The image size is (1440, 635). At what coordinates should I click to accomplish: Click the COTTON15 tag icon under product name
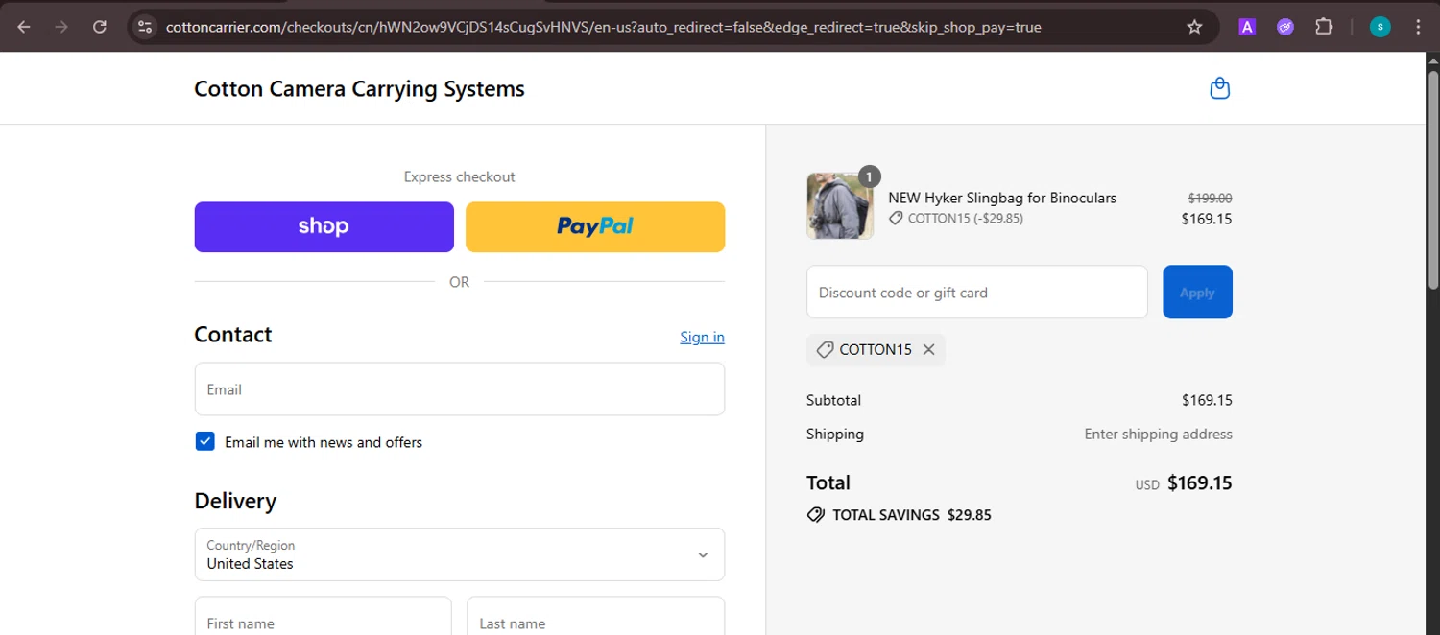896,219
